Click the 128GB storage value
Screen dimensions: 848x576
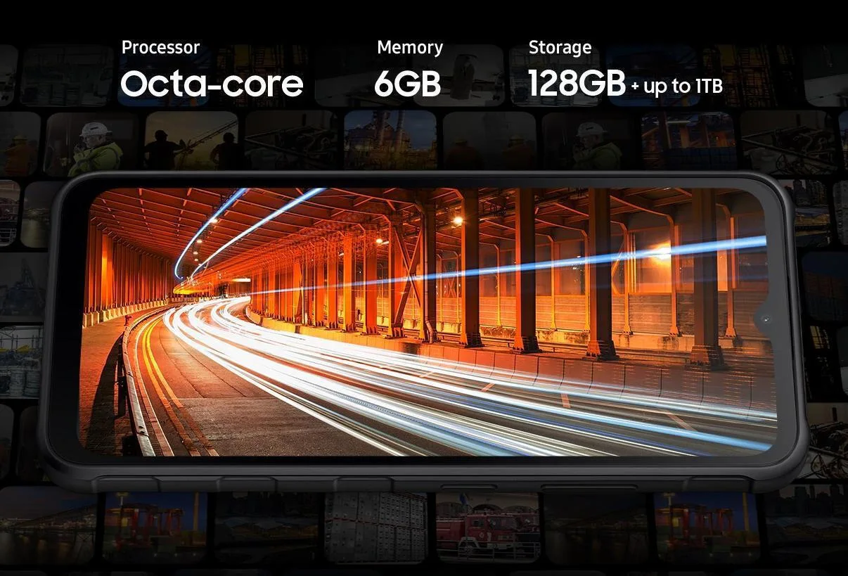click(x=576, y=84)
